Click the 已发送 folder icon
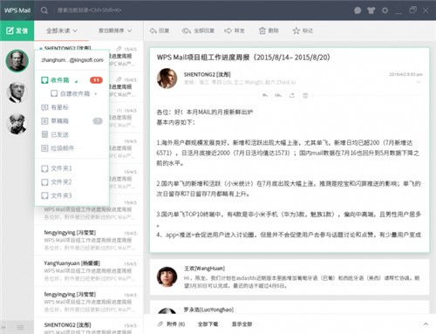436x334 pixels. (x=44, y=134)
